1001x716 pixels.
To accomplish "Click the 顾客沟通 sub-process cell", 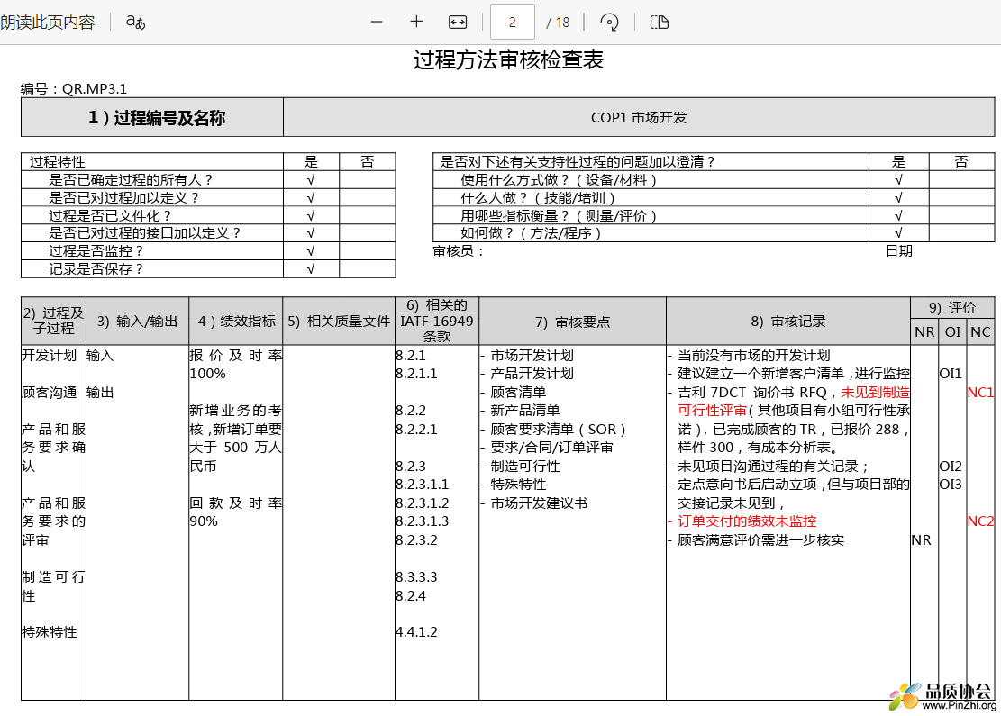I will (50, 393).
